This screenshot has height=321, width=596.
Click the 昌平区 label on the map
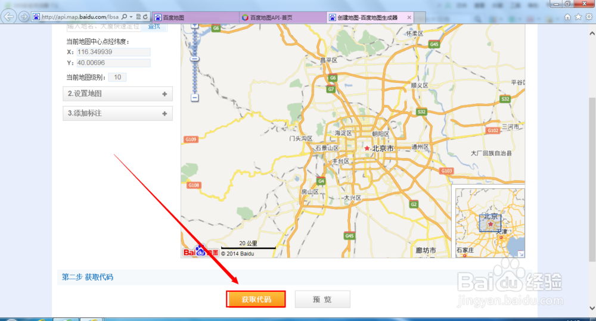[328, 60]
